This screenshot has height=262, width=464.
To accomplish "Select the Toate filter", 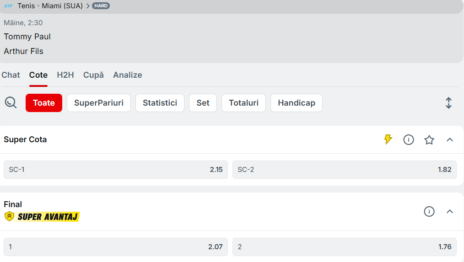I will click(x=44, y=103).
